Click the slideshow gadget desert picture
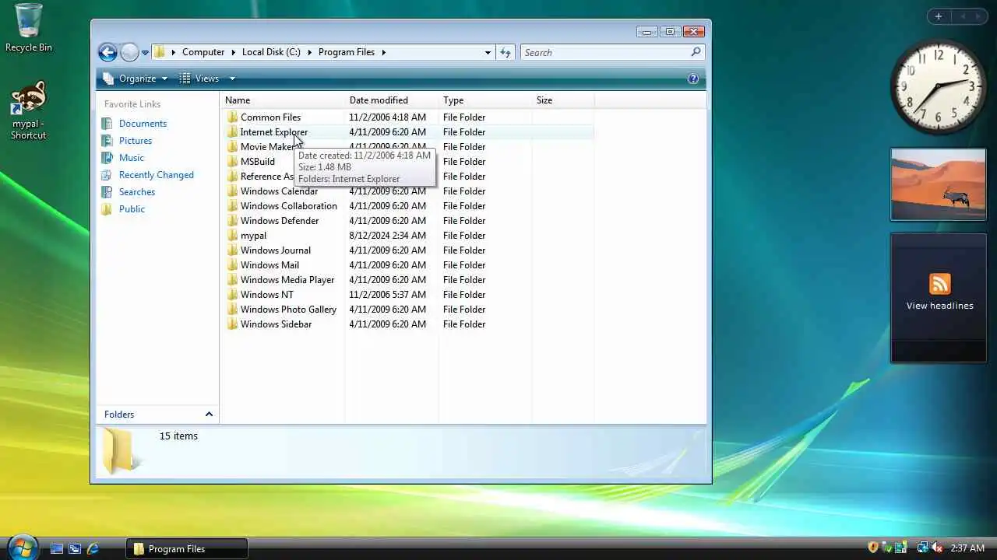Screen dimensions: 997x560 [x=939, y=185]
